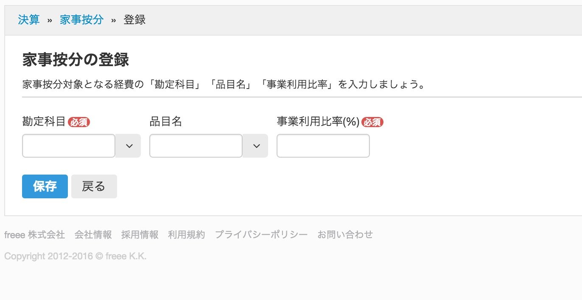Screen dimensions: 582x300
Task: Go to 家事按分 breadcrumb link
Action: [81, 20]
